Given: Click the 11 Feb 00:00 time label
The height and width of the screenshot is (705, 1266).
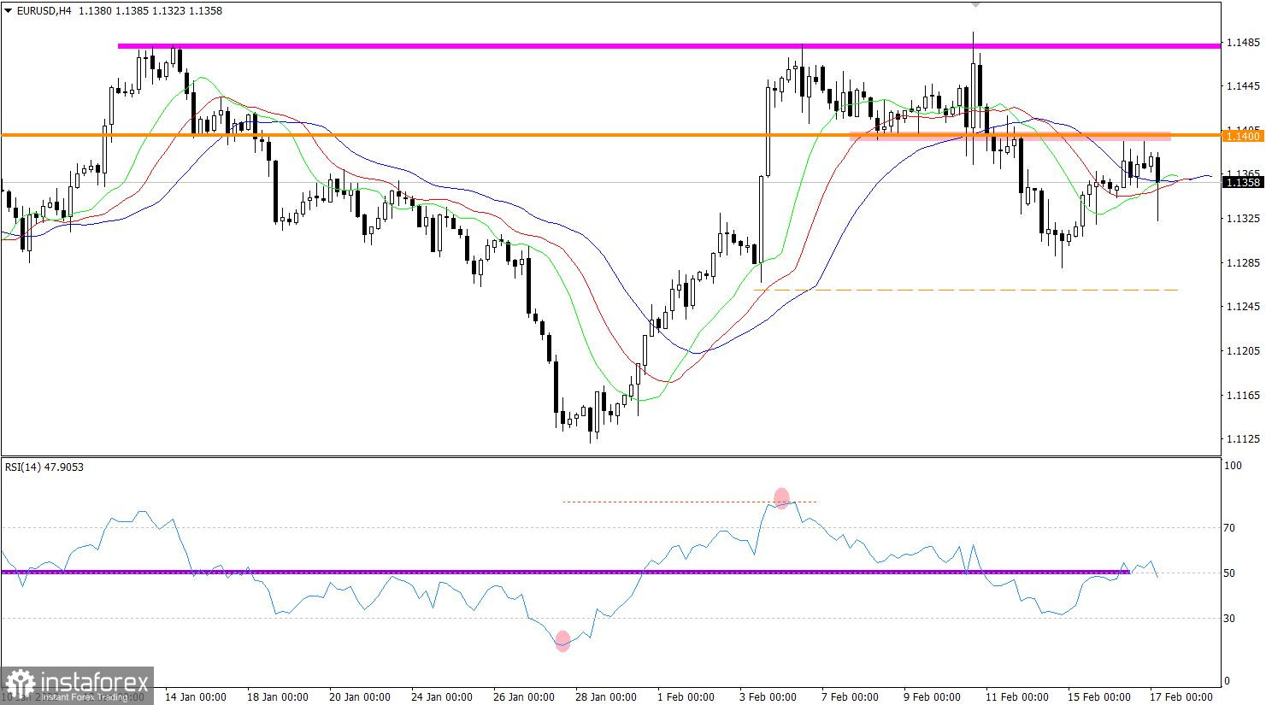Looking at the screenshot, I should (x=1016, y=696).
